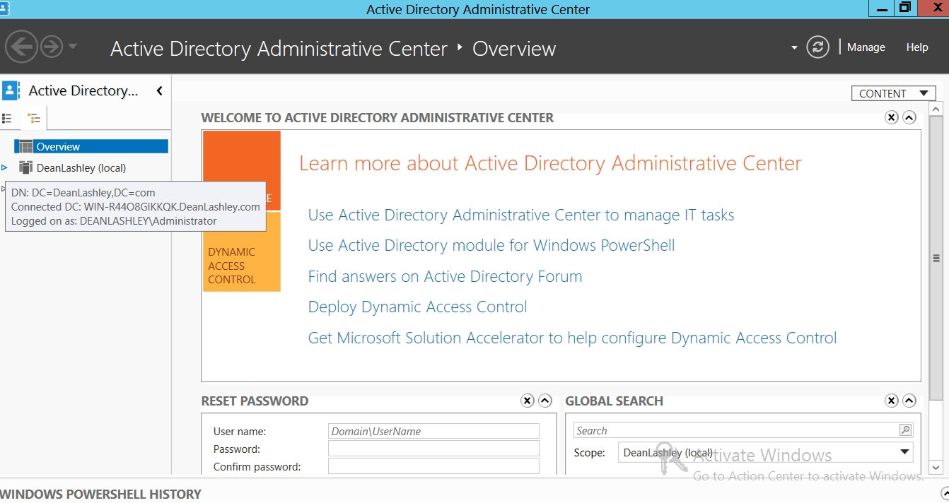This screenshot has height=503, width=949.
Task: Open the Manage menu
Action: [x=866, y=47]
